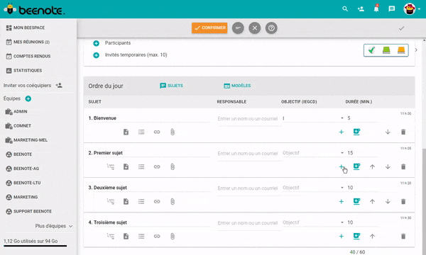This screenshot has height=255, width=426.
Task: Delete the Bienvenue topic
Action: coord(403,132)
